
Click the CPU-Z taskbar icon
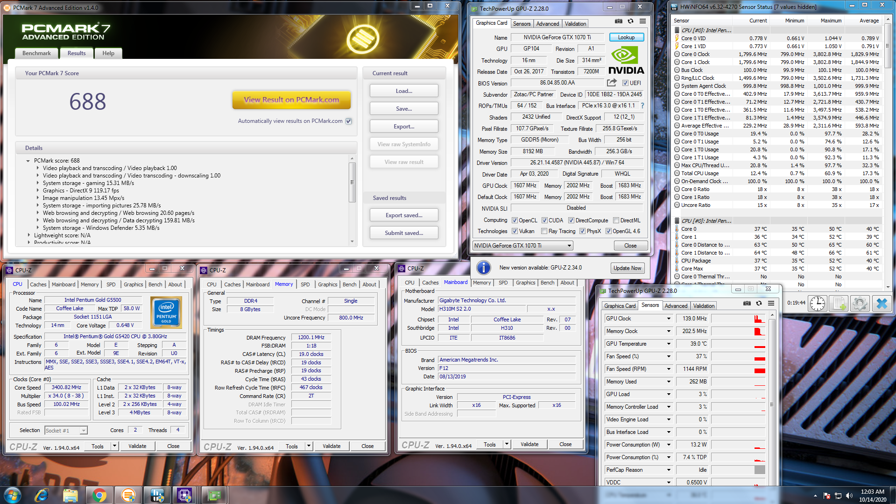point(184,495)
